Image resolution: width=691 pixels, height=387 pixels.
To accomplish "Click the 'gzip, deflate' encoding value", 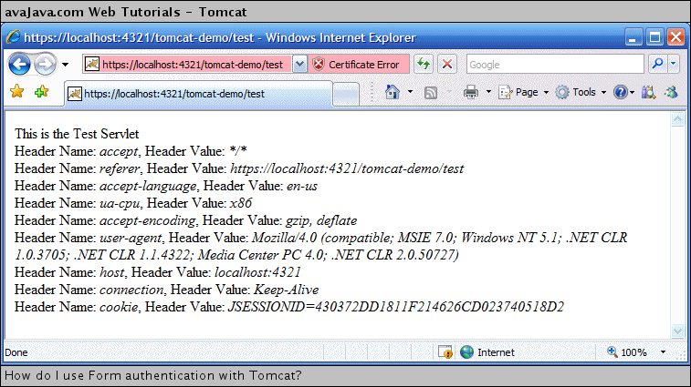I will 321,220.
